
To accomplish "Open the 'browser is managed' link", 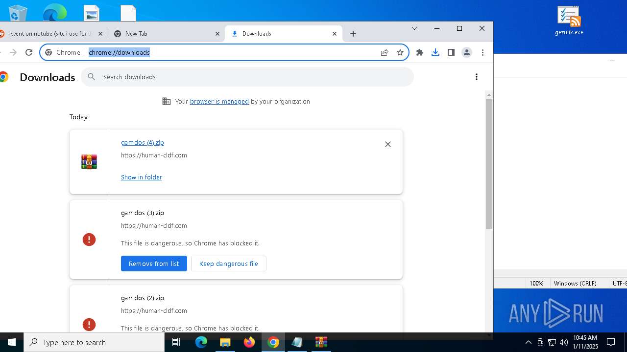I will click(x=219, y=102).
